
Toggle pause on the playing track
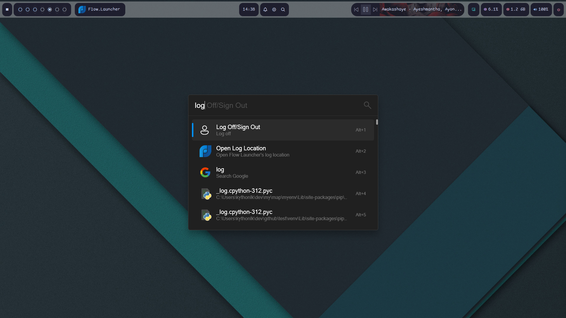pos(366,9)
